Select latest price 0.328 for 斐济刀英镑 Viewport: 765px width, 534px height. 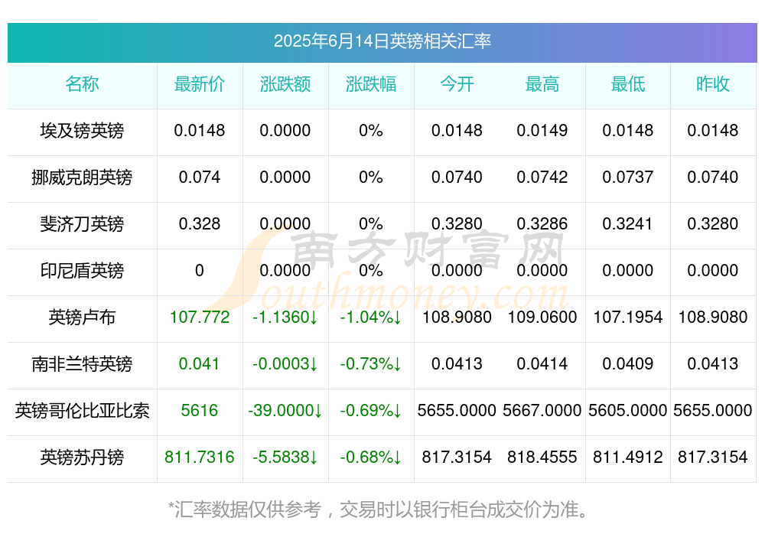(x=200, y=223)
